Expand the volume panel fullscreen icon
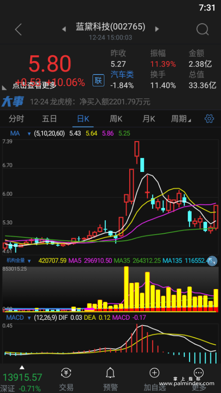221x393 pixels. click(212, 261)
